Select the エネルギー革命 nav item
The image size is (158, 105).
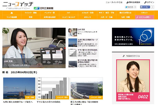pyautogui.click(x=88, y=13)
